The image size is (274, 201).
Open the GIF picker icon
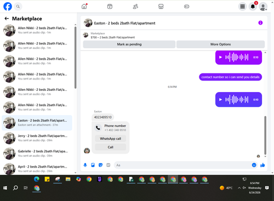pos(108,165)
